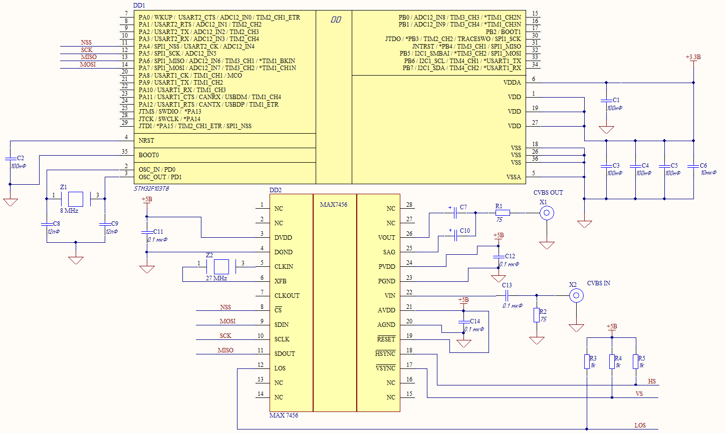This screenshot has width=726, height=433.
Task: Click the SDIN pin label
Action: 282,325
